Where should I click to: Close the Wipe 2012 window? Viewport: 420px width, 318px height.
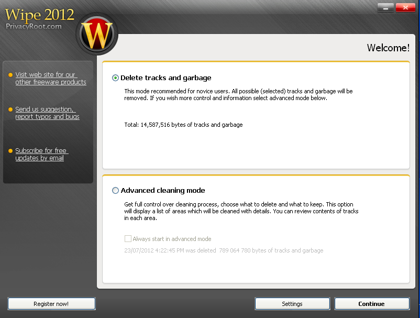click(x=405, y=8)
